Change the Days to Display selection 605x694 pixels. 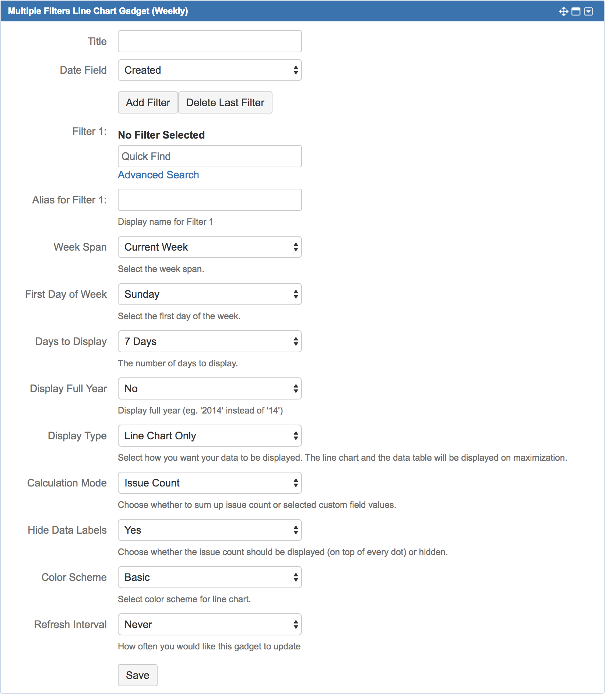tap(210, 341)
